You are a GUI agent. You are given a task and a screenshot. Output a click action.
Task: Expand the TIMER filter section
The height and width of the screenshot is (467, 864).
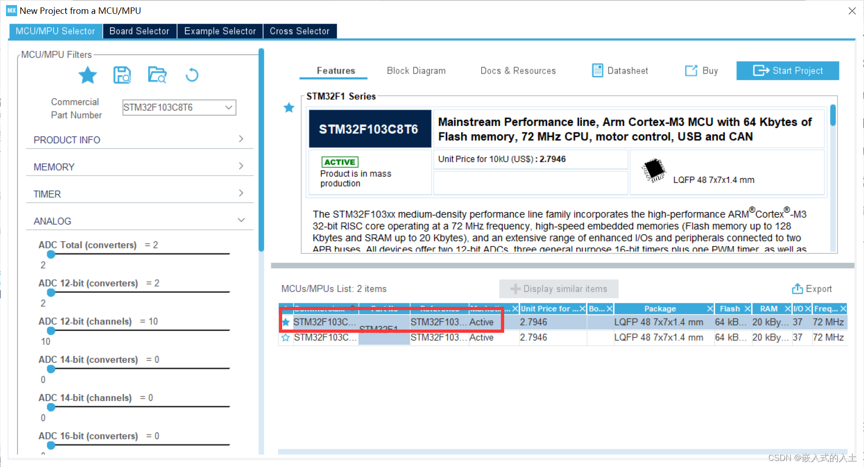(140, 194)
